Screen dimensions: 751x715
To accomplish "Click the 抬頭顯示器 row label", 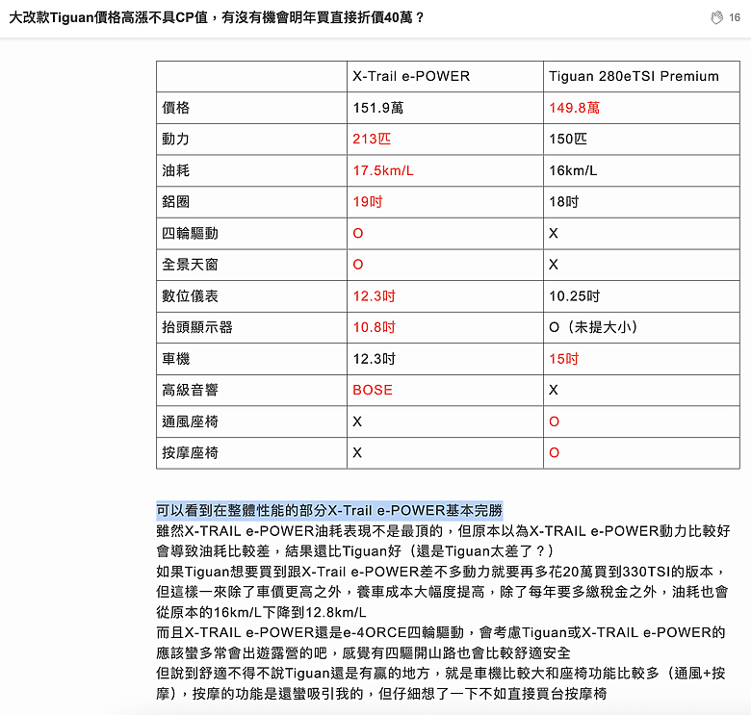I will [x=196, y=327].
